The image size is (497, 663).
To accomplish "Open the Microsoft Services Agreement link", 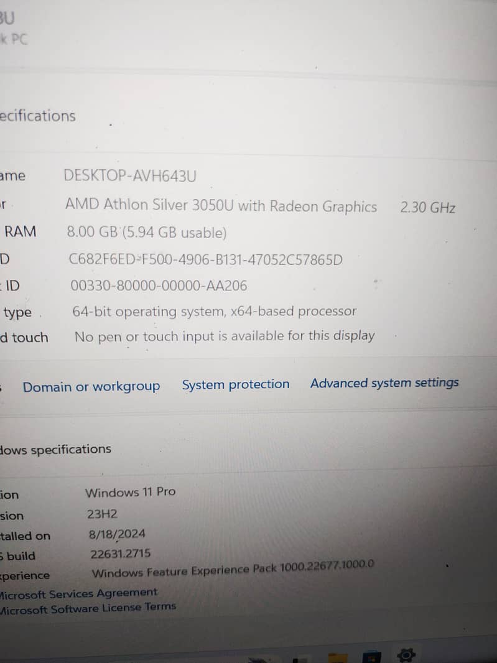I will click(x=78, y=593).
